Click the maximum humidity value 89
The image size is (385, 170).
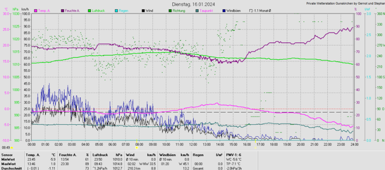(87, 163)
